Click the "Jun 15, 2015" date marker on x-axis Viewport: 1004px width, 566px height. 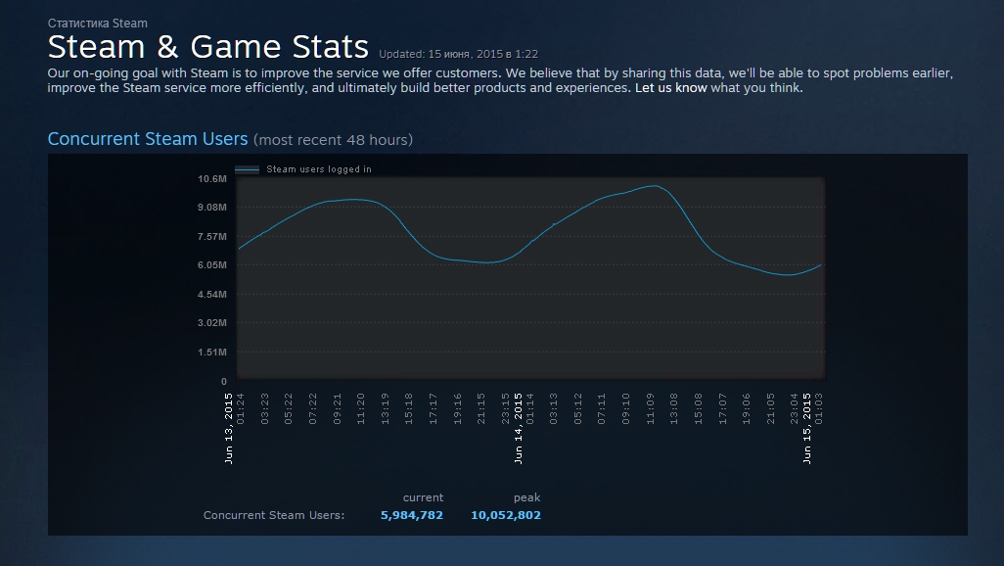(806, 428)
